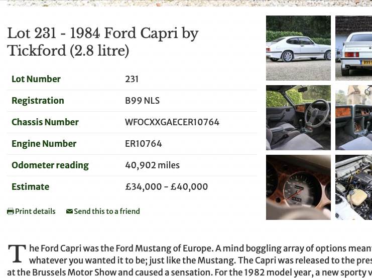The width and height of the screenshot is (372, 278).
Task: Open the Send this to a friend link
Action: [x=106, y=211]
